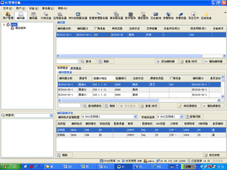Click the VC taskbar button

pyautogui.click(x=123, y=167)
